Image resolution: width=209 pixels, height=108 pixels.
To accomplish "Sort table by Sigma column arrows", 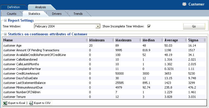I will (205, 40).
